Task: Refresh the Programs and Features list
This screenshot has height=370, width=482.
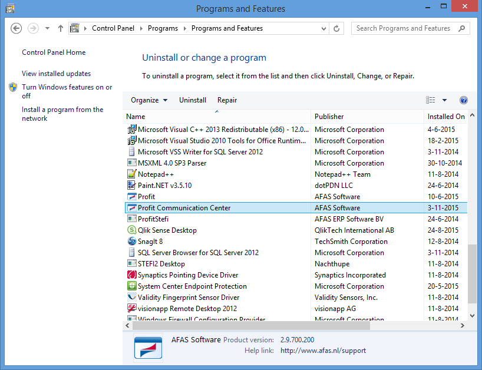Action: tap(336, 28)
